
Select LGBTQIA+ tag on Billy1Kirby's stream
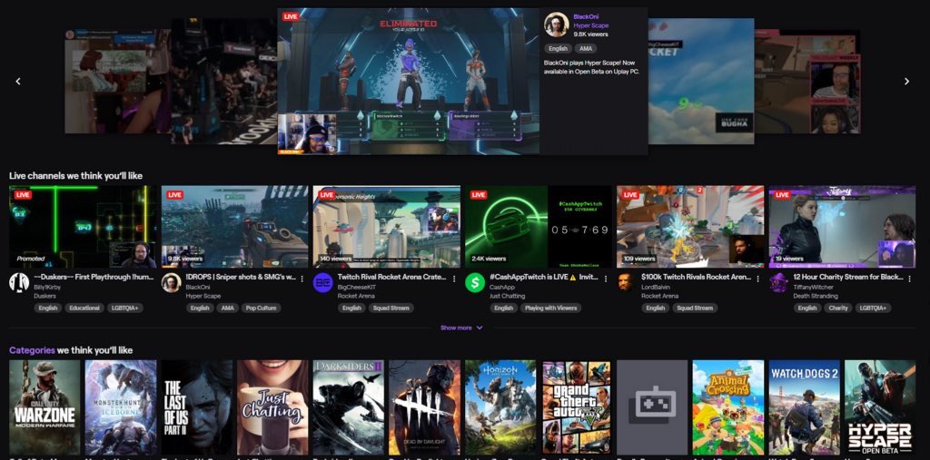coord(125,308)
